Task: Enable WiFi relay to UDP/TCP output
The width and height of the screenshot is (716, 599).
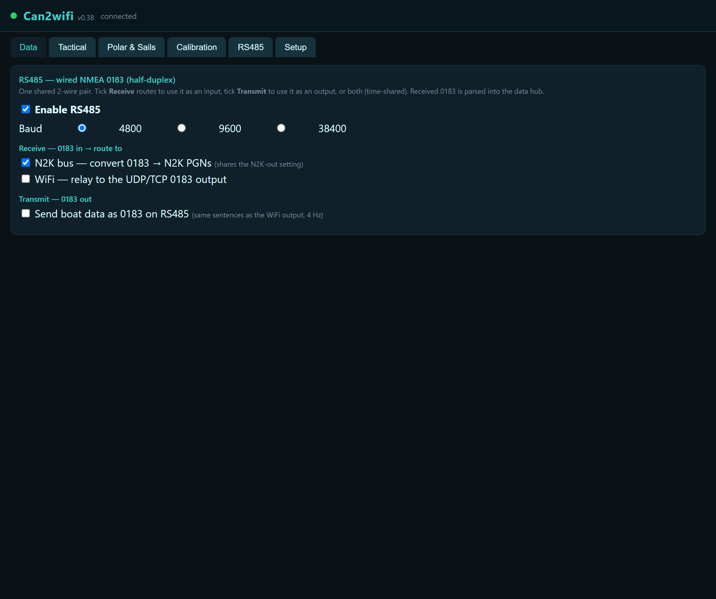Action: 26,179
